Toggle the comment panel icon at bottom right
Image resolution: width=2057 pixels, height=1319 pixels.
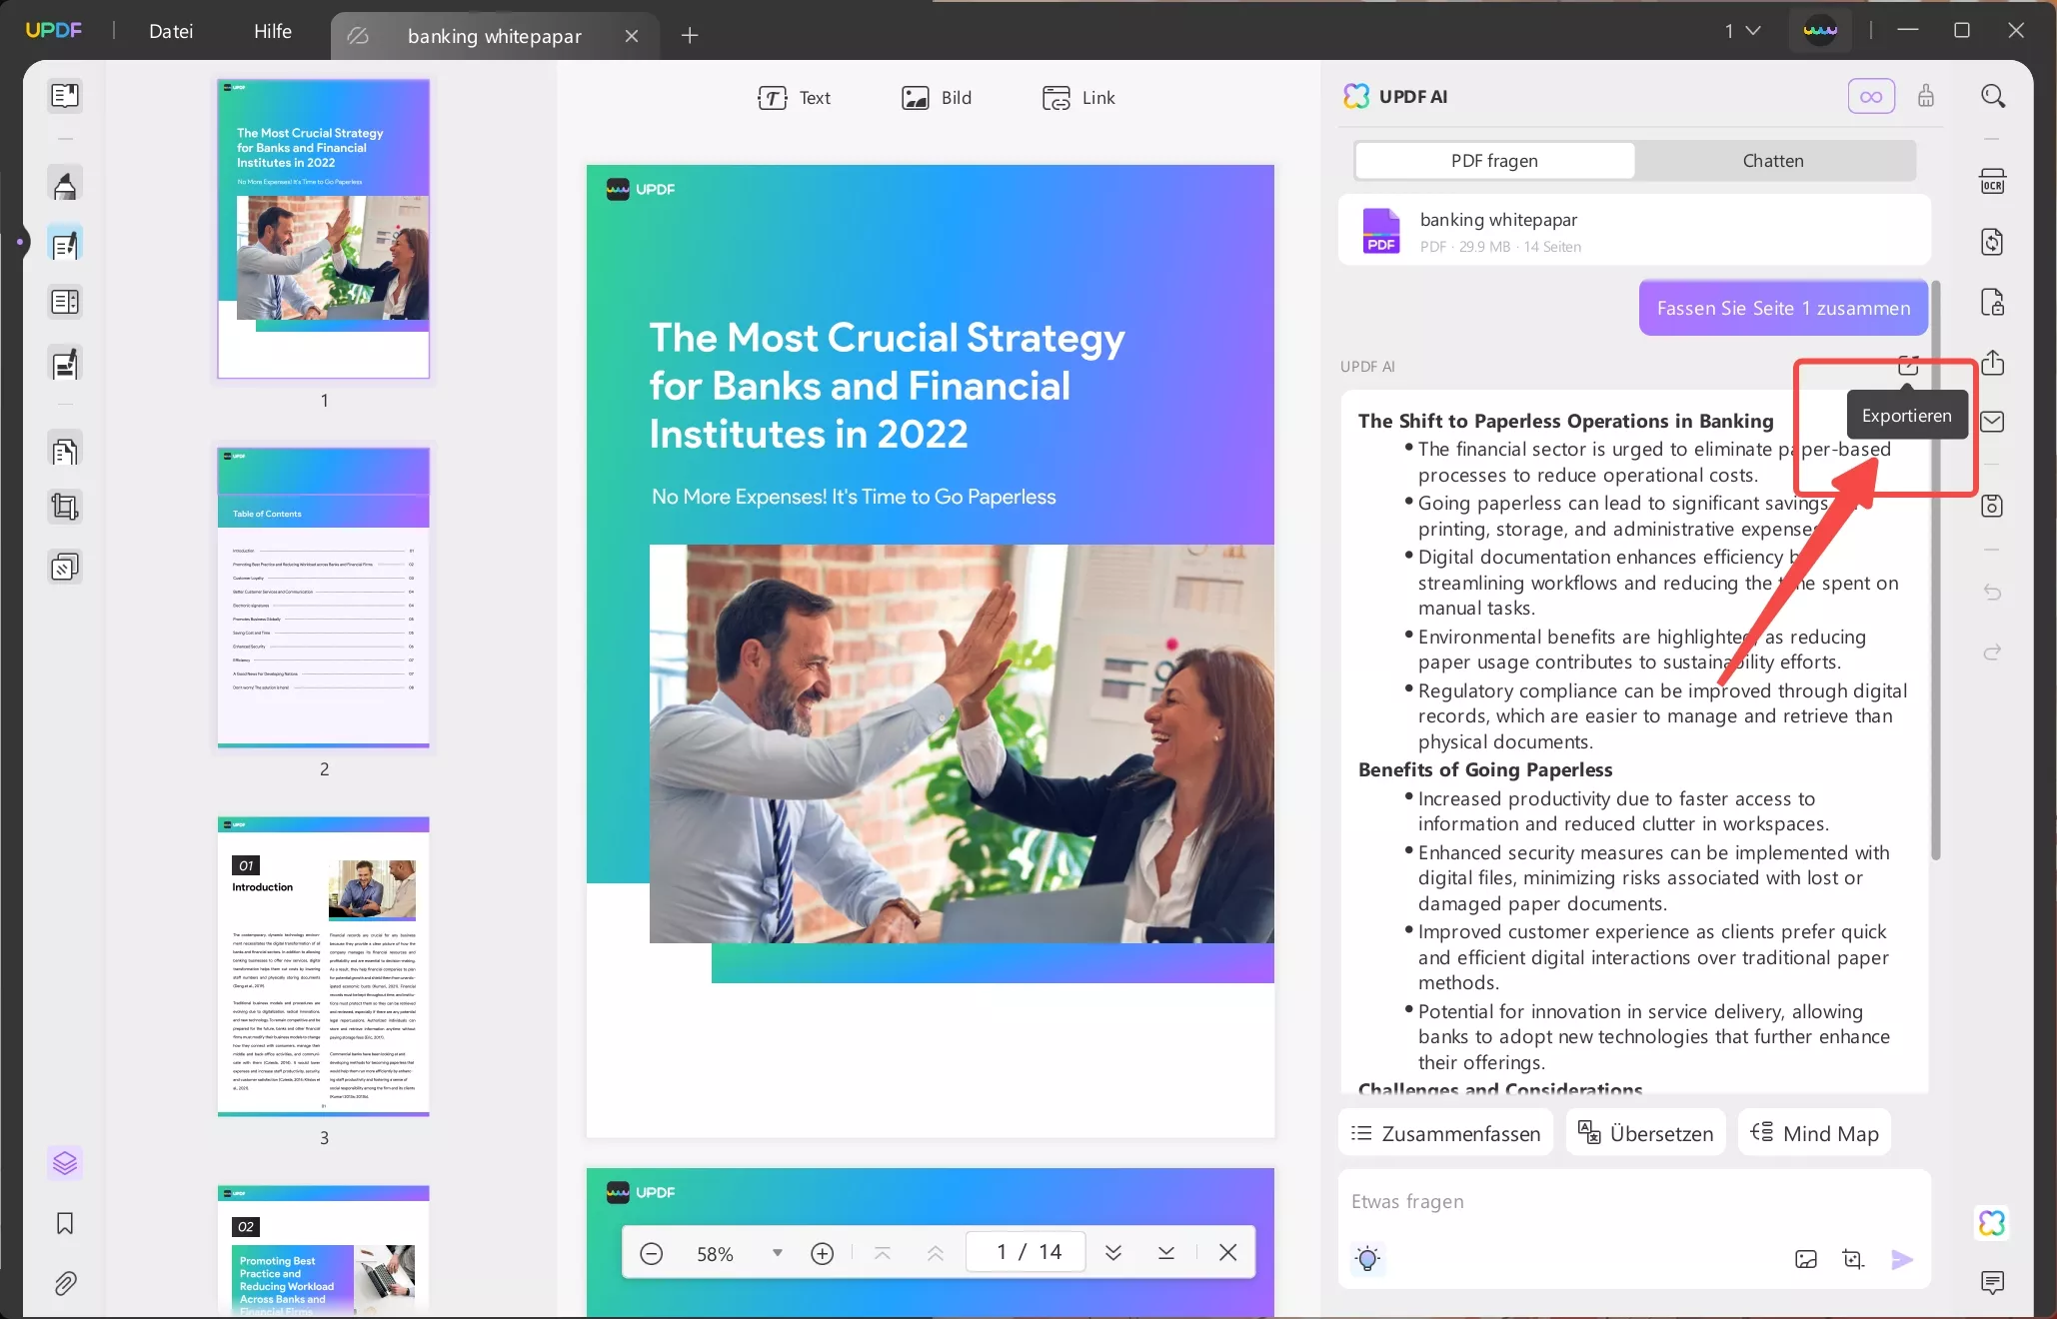point(1992,1282)
